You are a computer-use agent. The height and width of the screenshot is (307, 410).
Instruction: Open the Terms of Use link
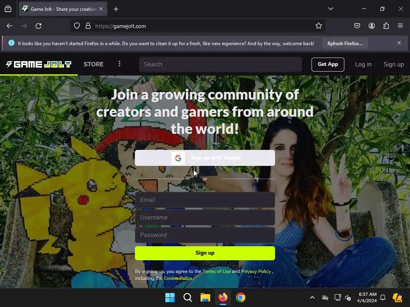point(217,271)
